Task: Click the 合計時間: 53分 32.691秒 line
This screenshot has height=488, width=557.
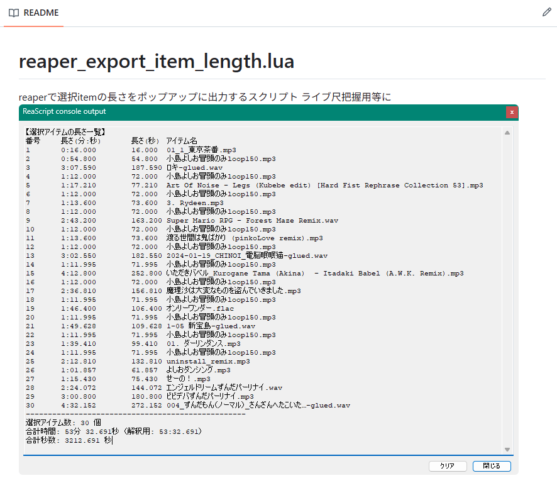Action: click(x=114, y=431)
